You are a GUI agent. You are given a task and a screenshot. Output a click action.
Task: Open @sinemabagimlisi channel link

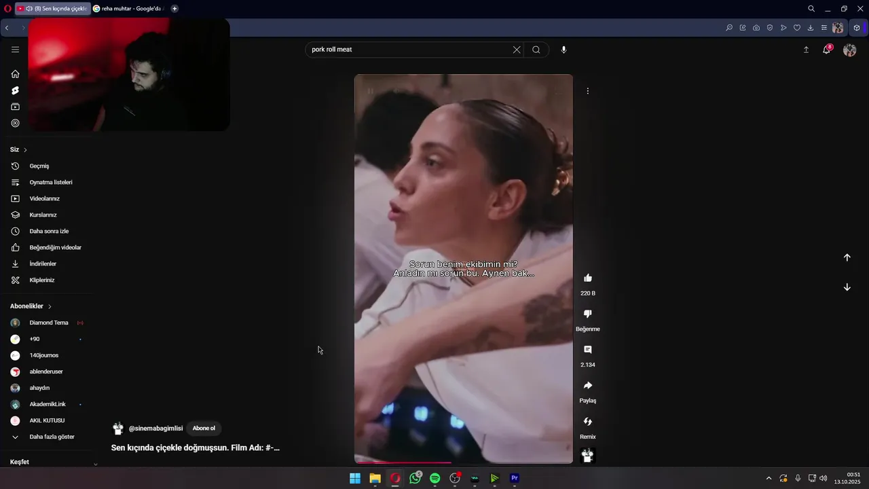pyautogui.click(x=155, y=429)
